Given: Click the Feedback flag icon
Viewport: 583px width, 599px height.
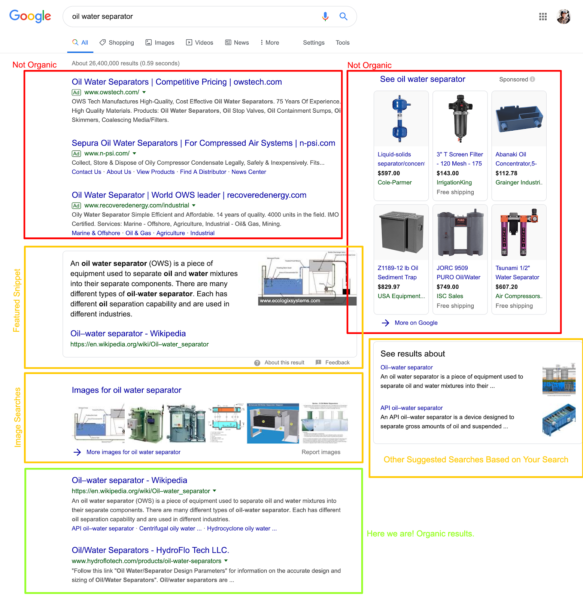Looking at the screenshot, I should tap(318, 362).
